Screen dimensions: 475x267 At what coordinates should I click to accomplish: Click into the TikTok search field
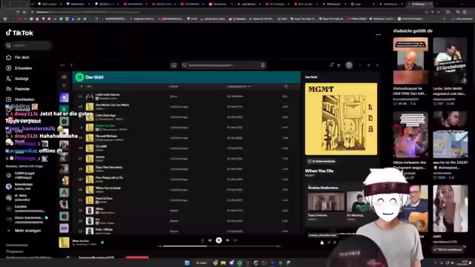point(28,45)
